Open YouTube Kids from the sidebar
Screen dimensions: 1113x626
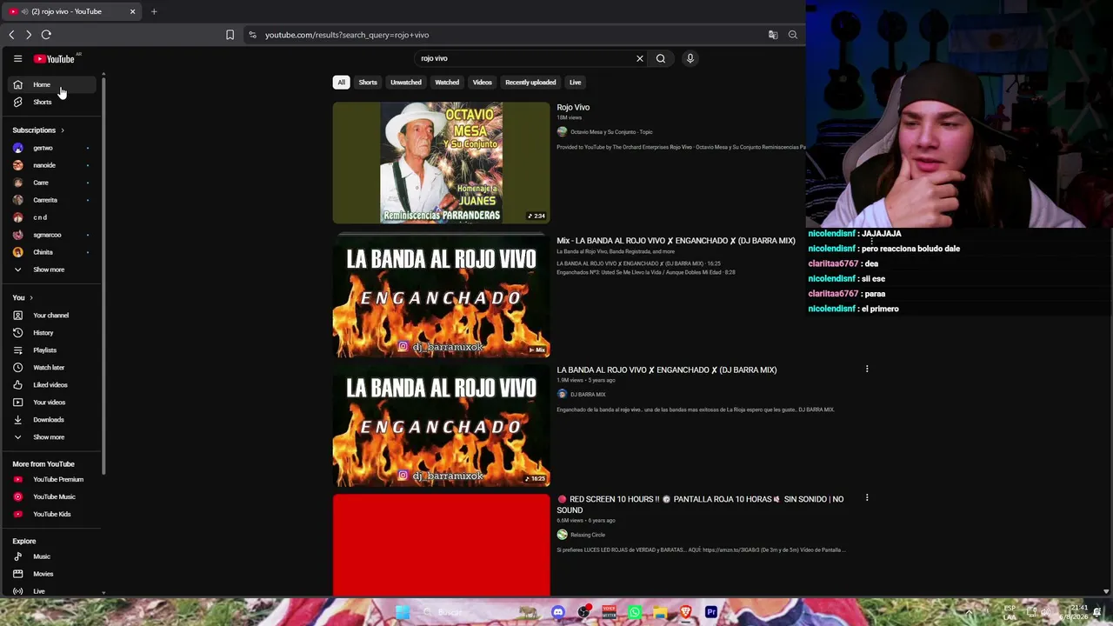pyautogui.click(x=52, y=514)
